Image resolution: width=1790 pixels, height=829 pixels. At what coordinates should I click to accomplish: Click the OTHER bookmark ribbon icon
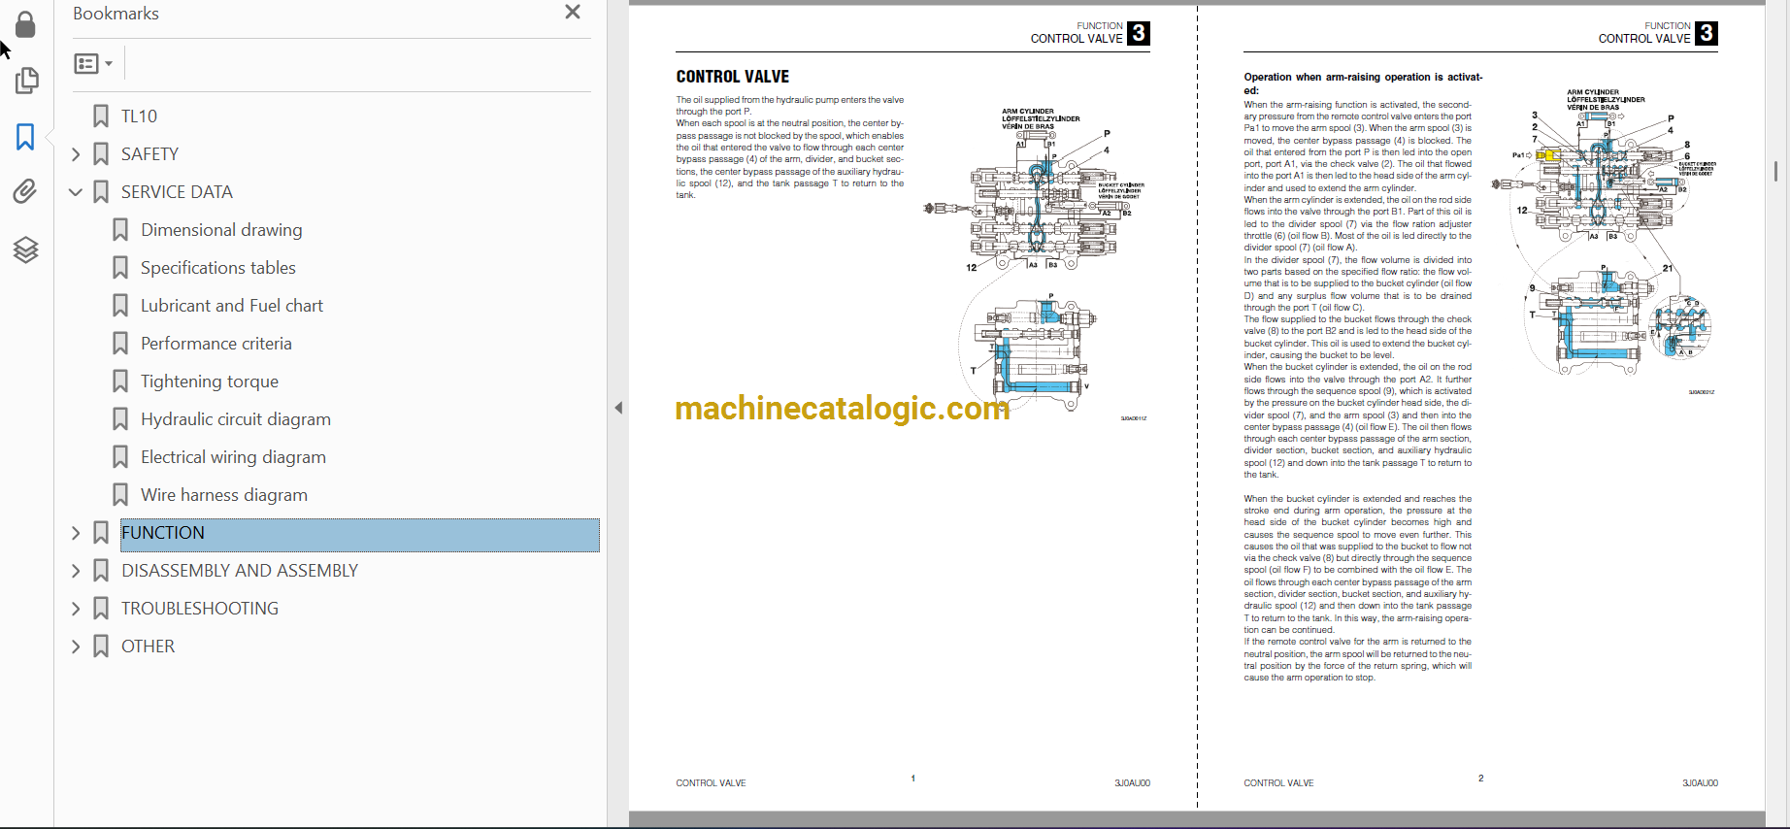point(101,647)
